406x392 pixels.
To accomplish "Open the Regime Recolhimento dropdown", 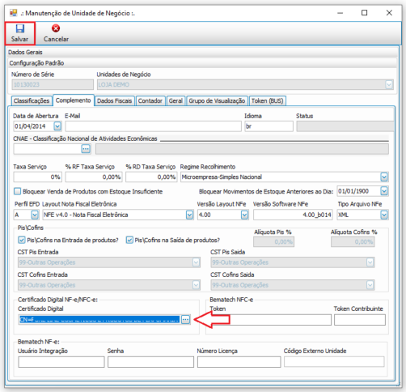I will coord(384,177).
